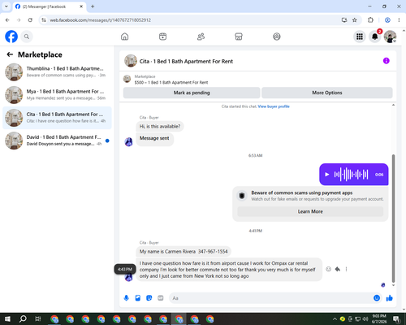
Task: Click Learn More about payment scams
Action: pos(310,211)
